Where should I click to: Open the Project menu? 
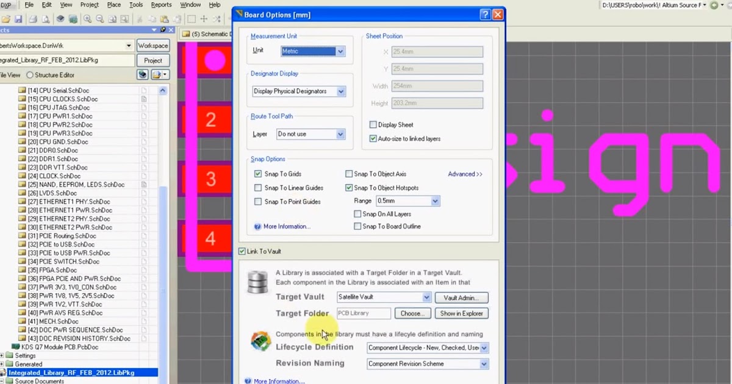[89, 5]
